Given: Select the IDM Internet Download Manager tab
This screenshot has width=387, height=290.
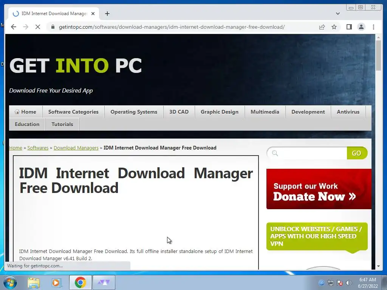Looking at the screenshot, I should click(54, 14).
